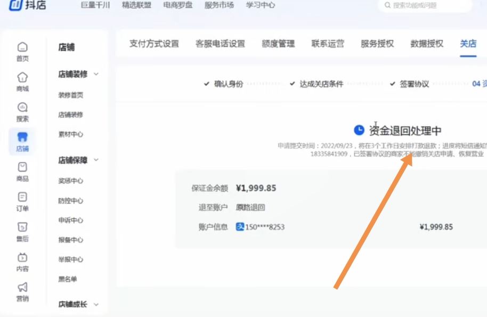The image size is (487, 317).
Task: Switch to 支付方式设置 tab
Action: (154, 44)
